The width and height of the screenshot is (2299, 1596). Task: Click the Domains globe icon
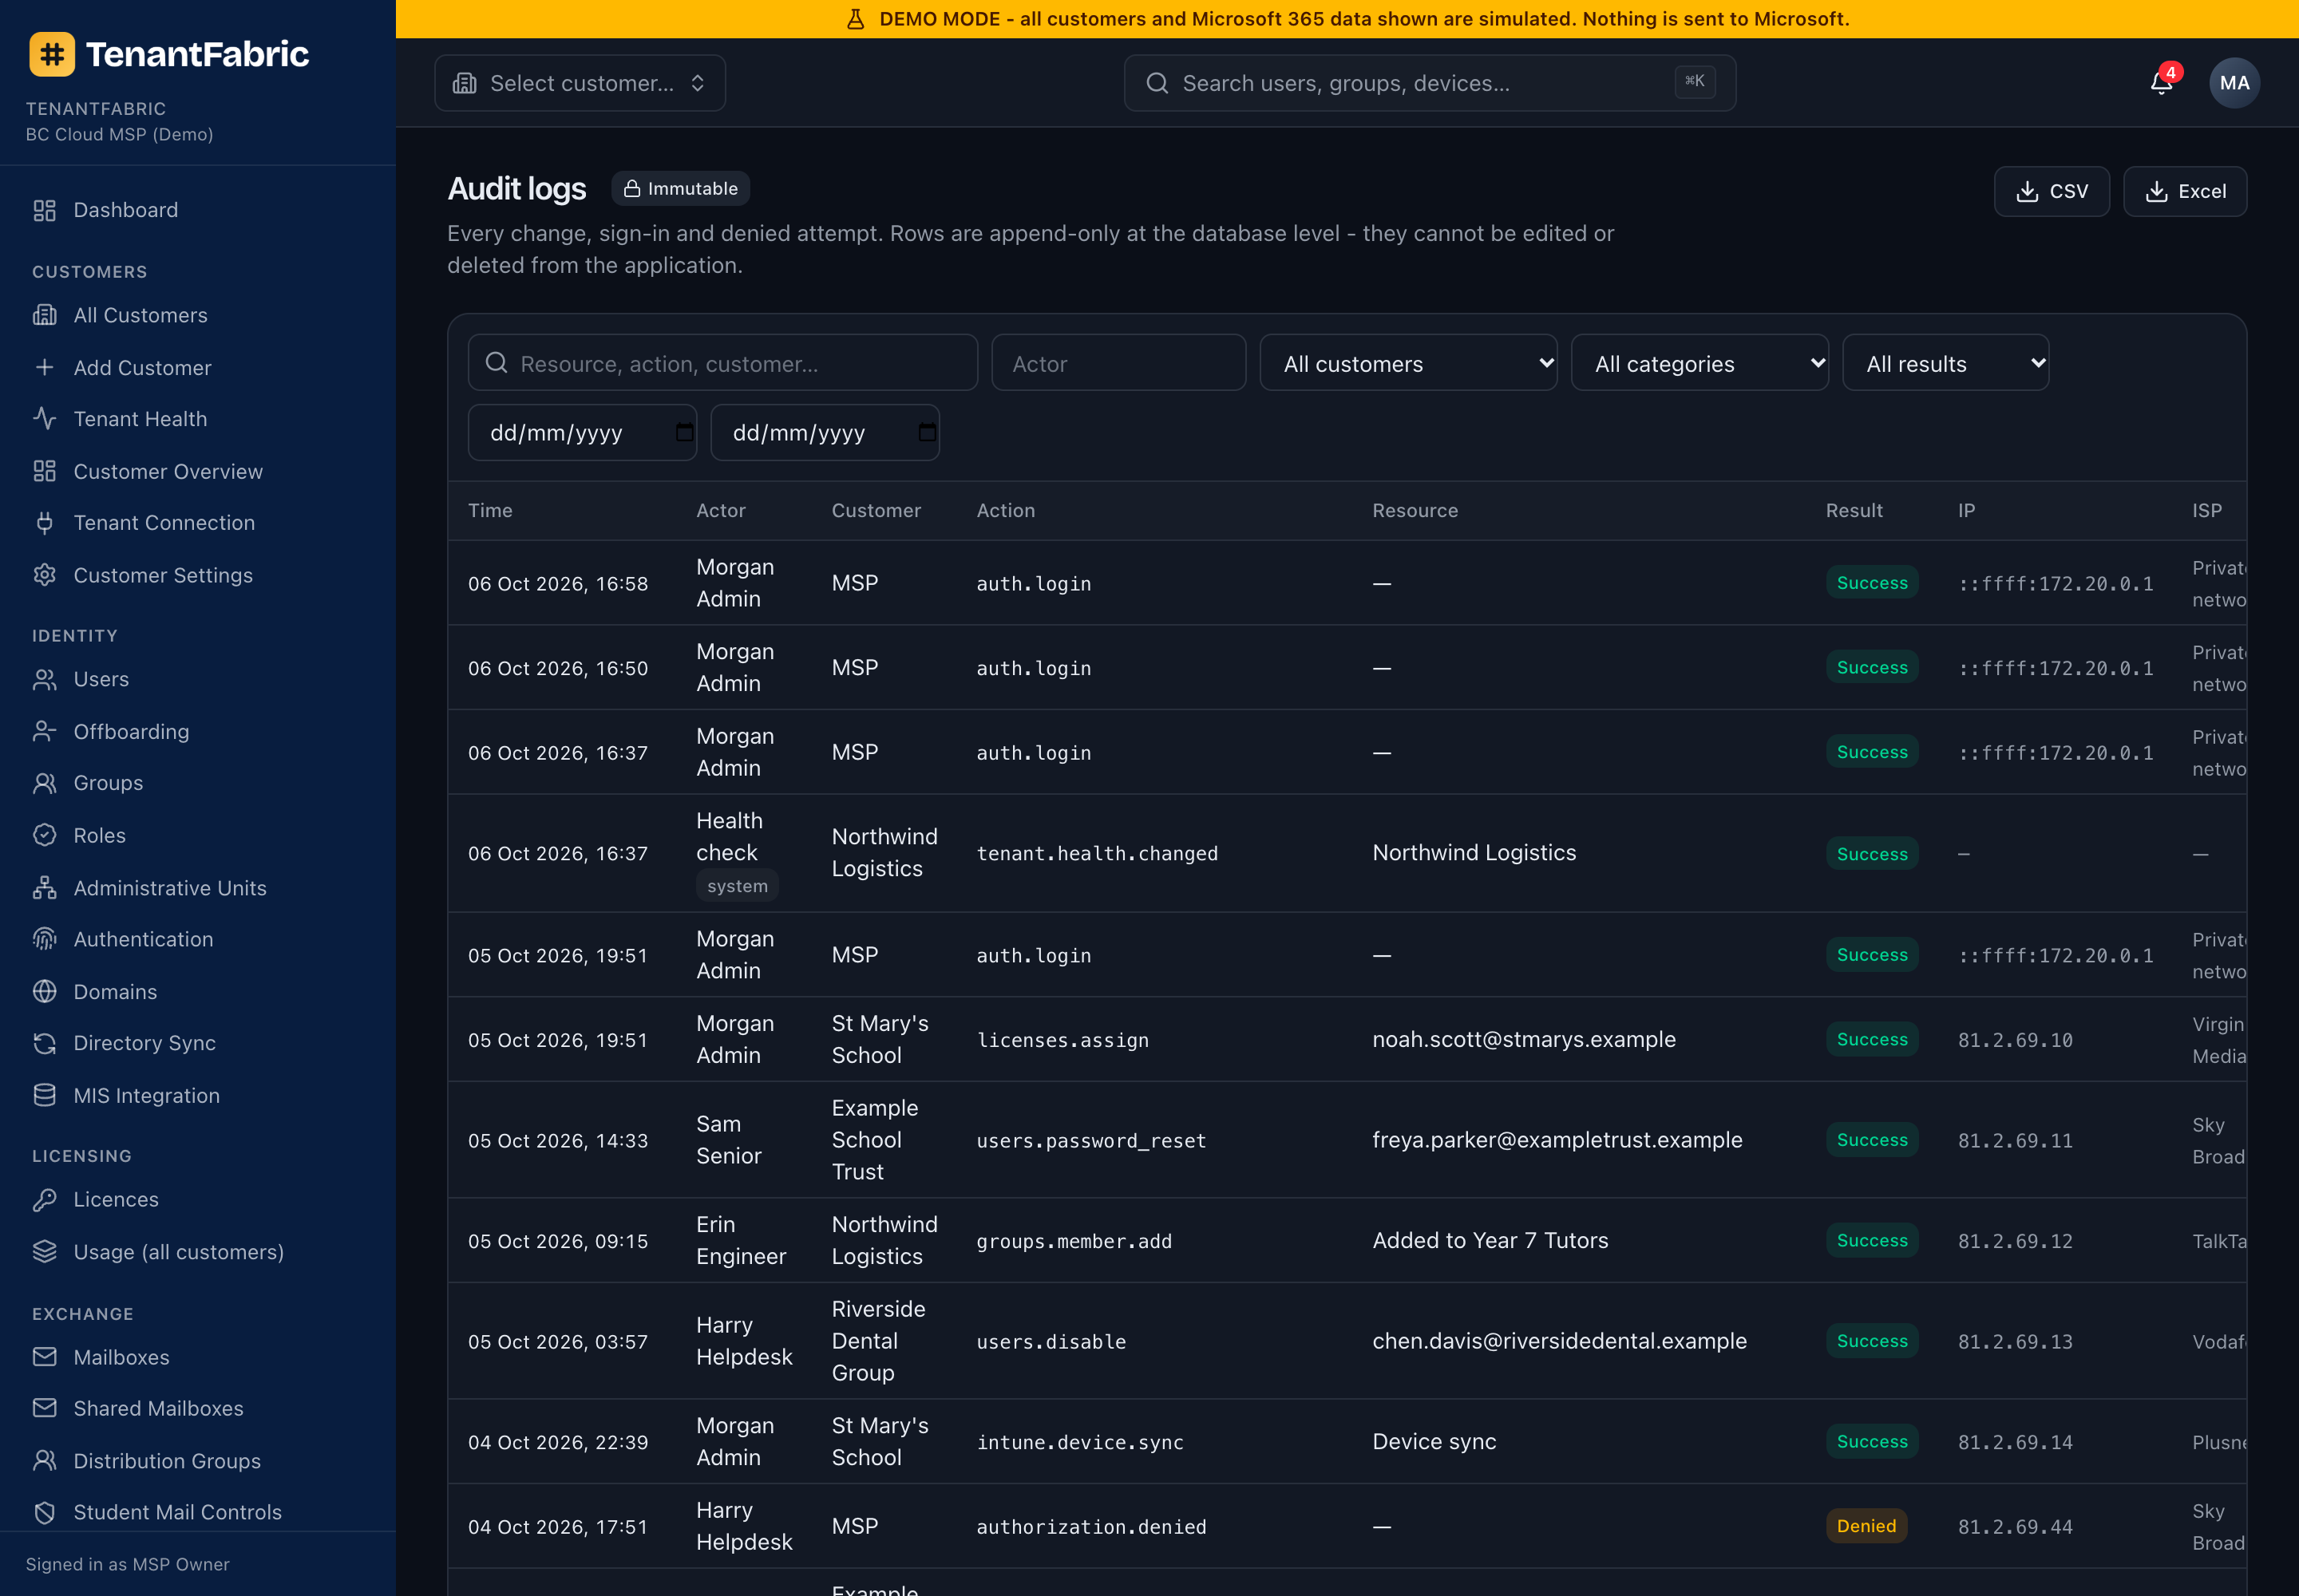pos(44,992)
